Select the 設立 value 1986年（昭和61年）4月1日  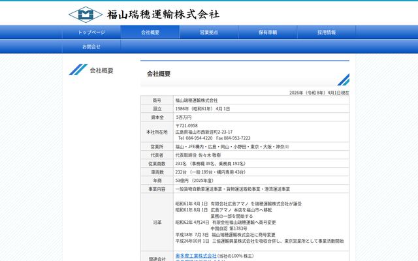click(202, 109)
